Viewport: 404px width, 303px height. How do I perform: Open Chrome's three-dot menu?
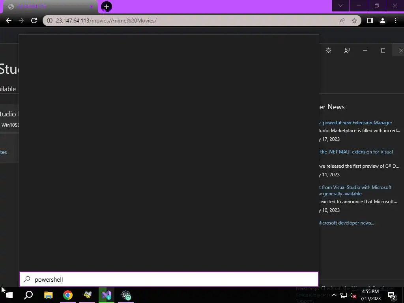click(395, 21)
